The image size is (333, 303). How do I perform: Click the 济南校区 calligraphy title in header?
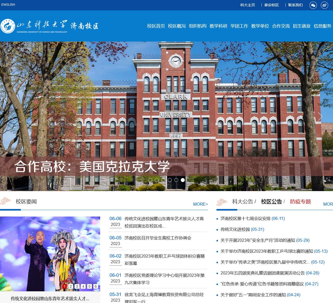click(85, 26)
